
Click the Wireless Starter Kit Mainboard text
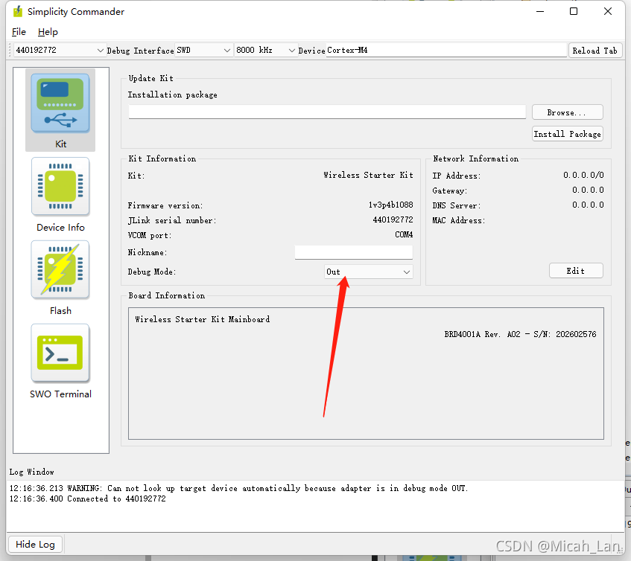[x=203, y=319]
